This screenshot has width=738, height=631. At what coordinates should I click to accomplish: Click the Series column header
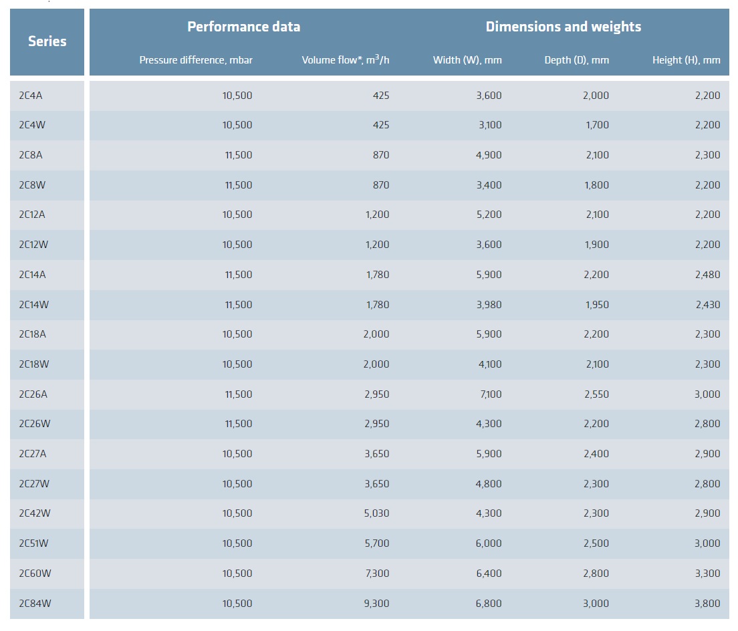point(47,41)
